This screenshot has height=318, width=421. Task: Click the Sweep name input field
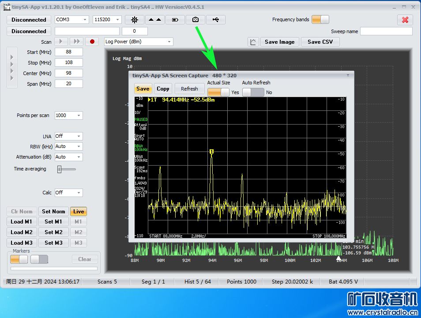[x=386, y=31]
